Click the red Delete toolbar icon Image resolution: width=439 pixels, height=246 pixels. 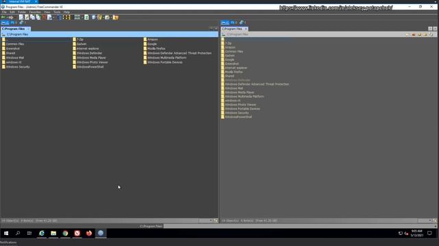[x=44, y=17]
